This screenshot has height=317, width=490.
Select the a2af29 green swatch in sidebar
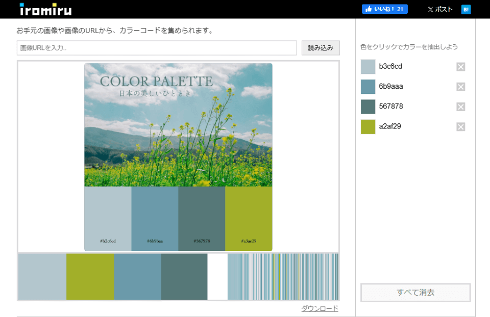[x=368, y=127]
